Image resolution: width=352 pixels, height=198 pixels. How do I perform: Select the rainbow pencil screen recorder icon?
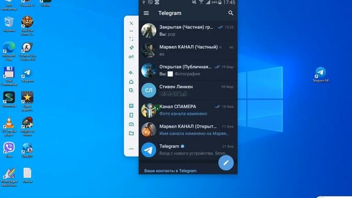(x=9, y=177)
